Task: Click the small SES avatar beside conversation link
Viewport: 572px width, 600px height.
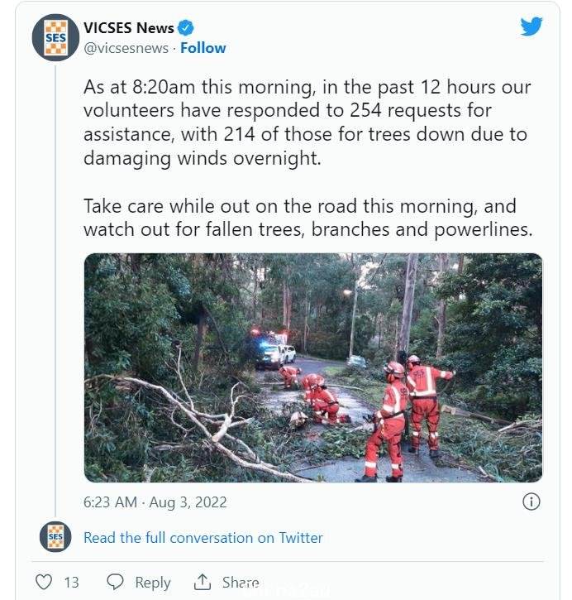Action: coord(55,536)
